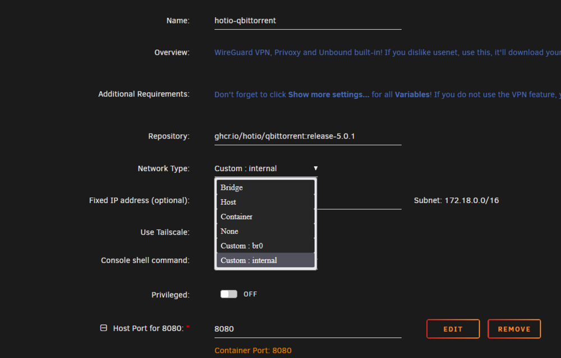Click the REMOVE button for port 8080
The image size is (561, 358).
[514, 329]
